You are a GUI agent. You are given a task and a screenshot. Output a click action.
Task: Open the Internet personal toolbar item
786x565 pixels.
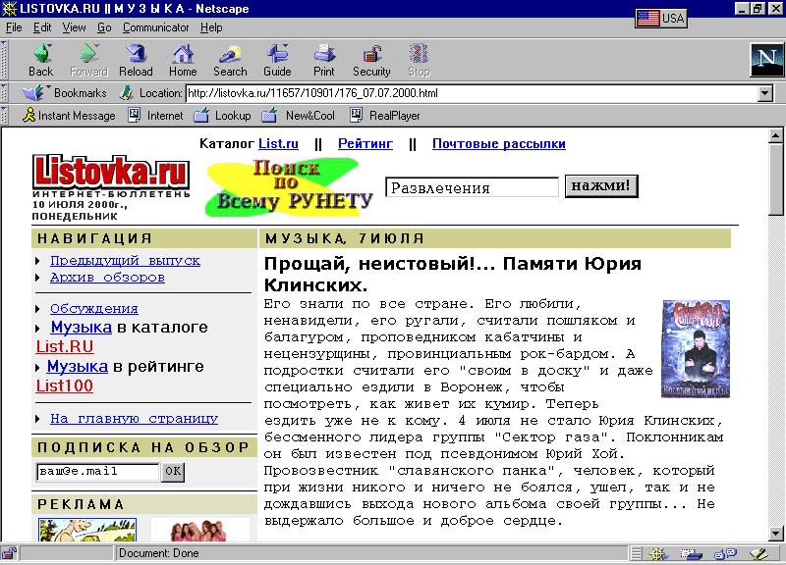coord(156,116)
